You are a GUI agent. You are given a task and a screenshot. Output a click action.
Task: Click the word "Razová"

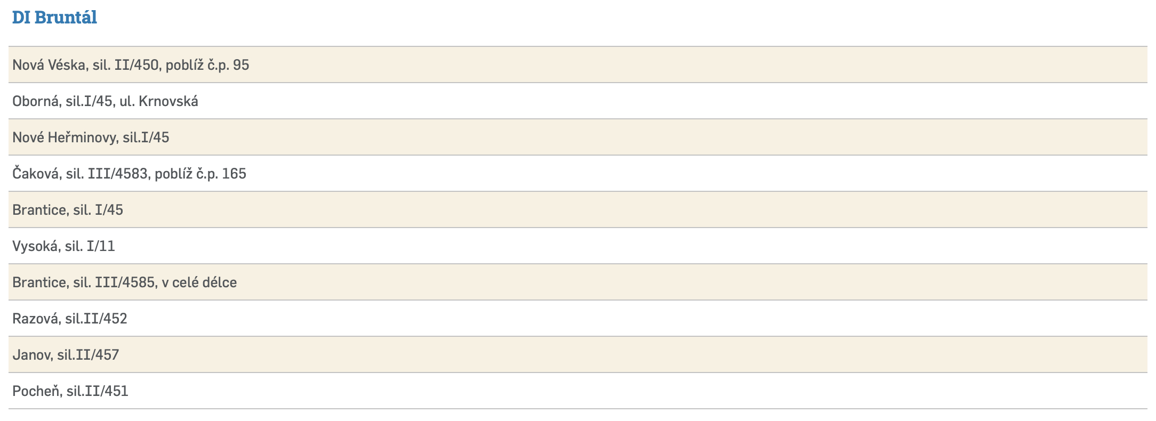(x=35, y=319)
